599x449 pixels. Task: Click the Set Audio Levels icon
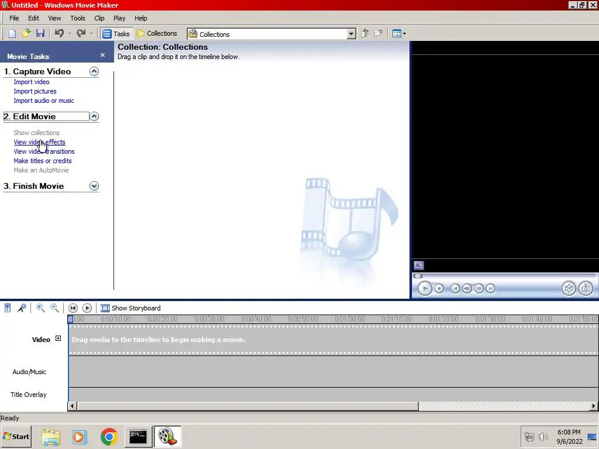click(x=8, y=308)
